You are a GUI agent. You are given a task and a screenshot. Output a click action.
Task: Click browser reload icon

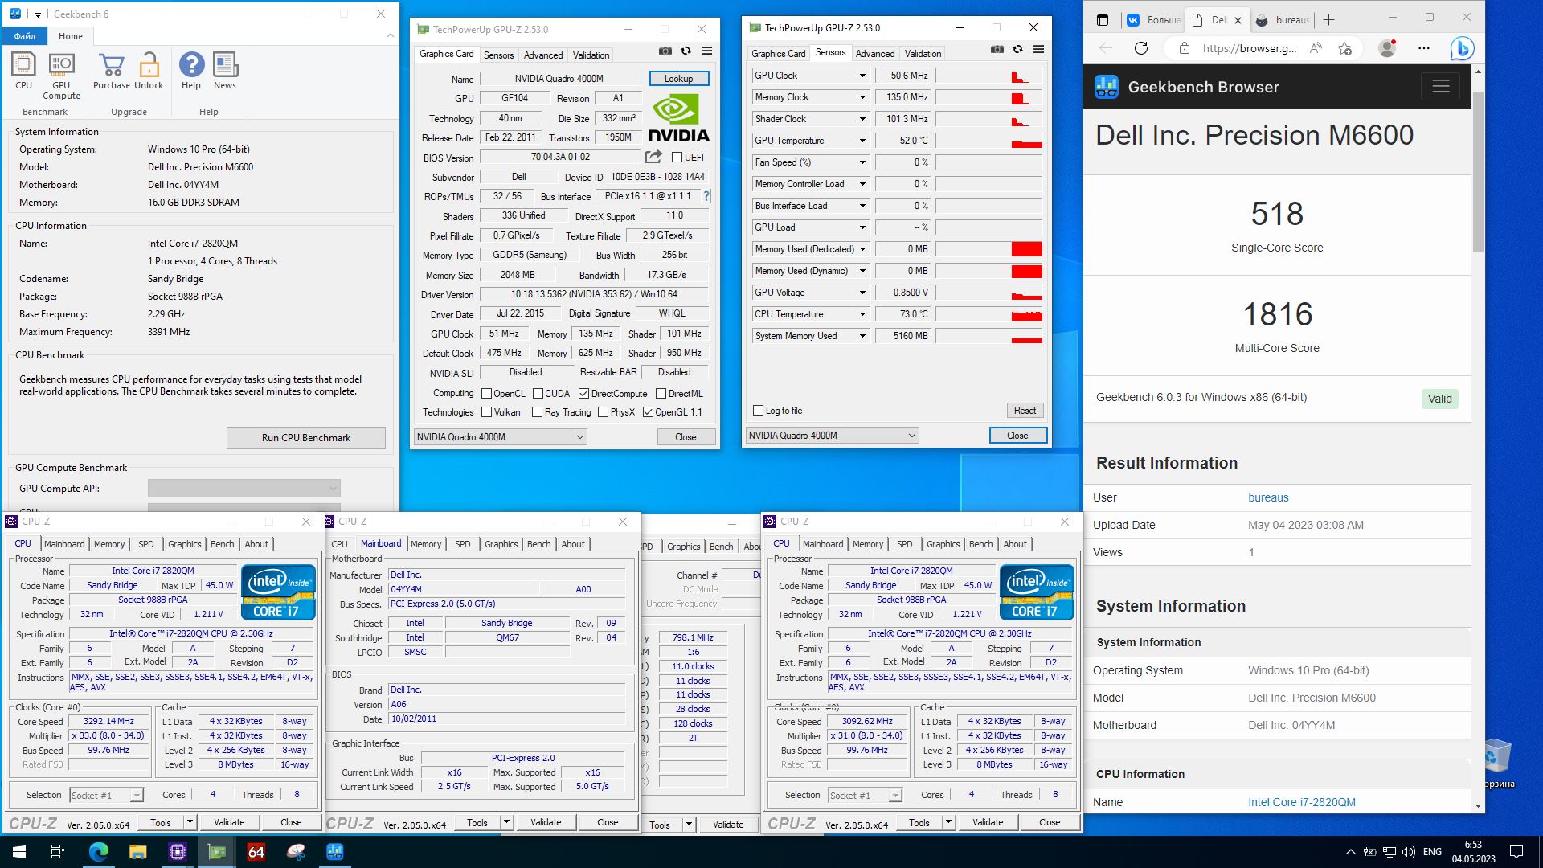[1141, 48]
